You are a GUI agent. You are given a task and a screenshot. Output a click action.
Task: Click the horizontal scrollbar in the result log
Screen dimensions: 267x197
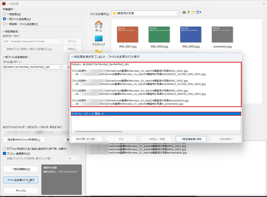[x=99, y=132]
